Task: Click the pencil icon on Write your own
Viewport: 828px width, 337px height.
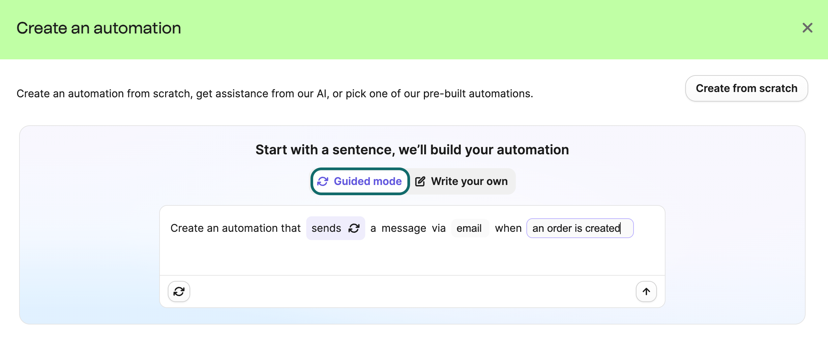Action: pos(421,181)
